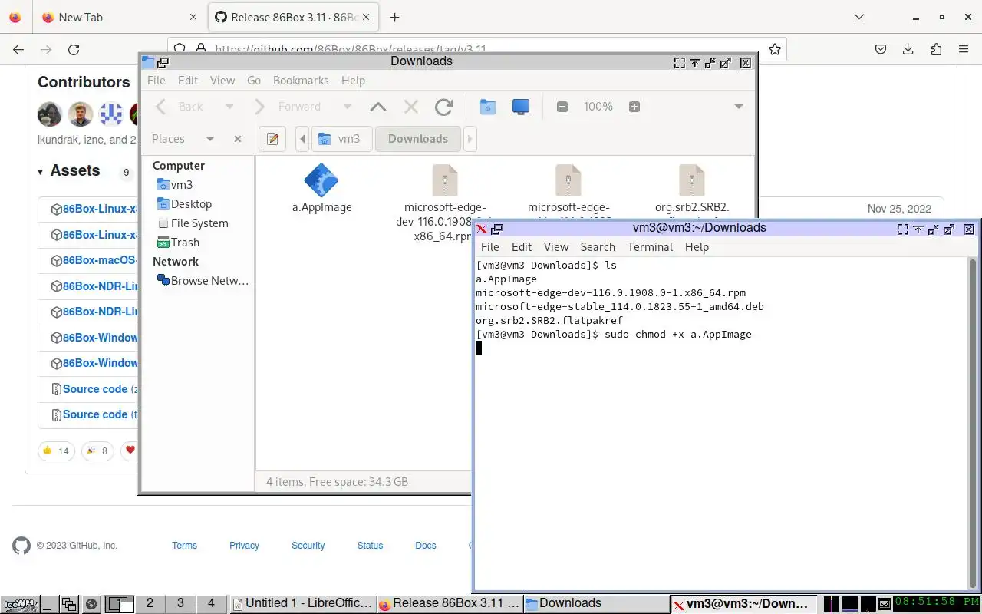
Task: Zoom out with the minus icon
Action: (x=562, y=107)
